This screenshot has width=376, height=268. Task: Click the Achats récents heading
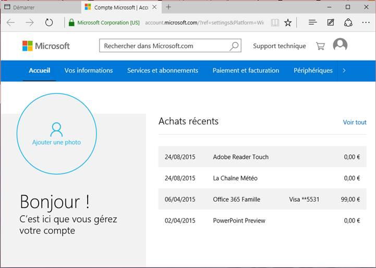pos(188,121)
